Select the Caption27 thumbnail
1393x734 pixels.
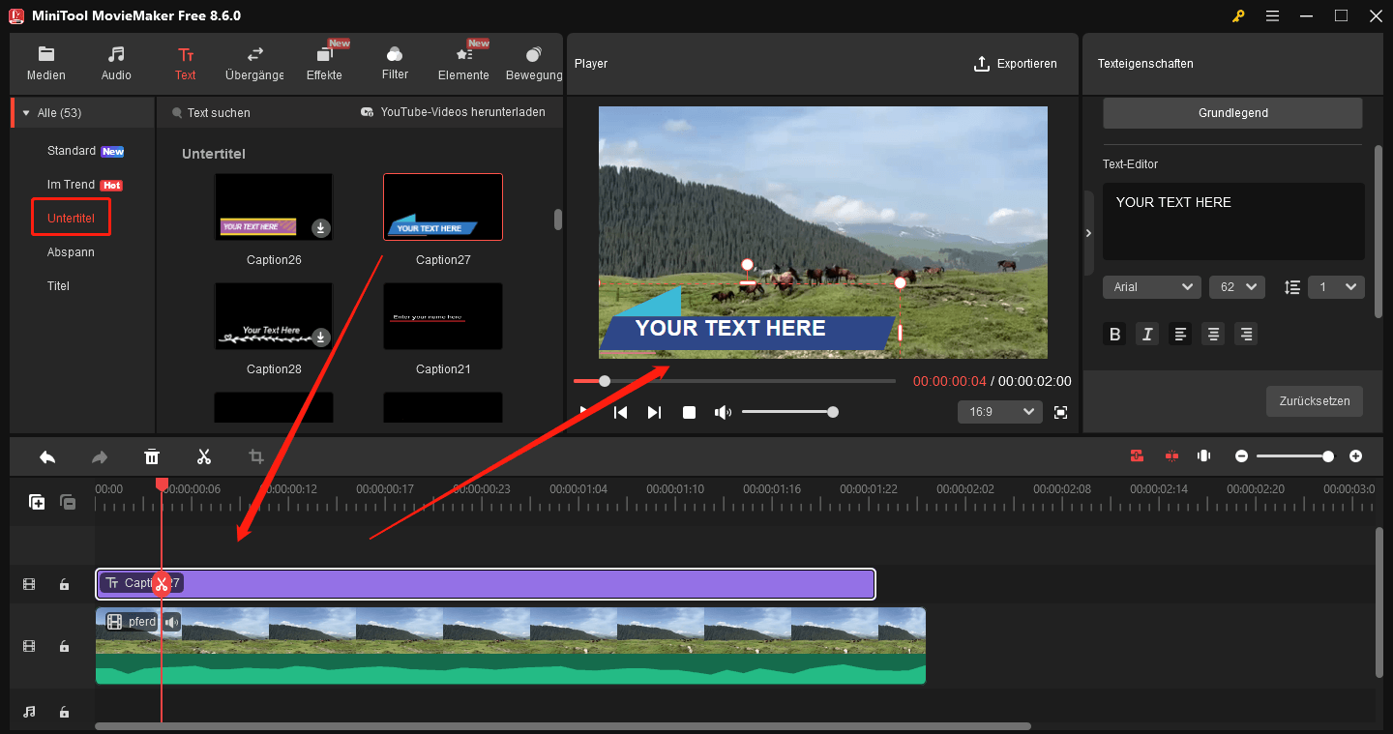point(443,207)
